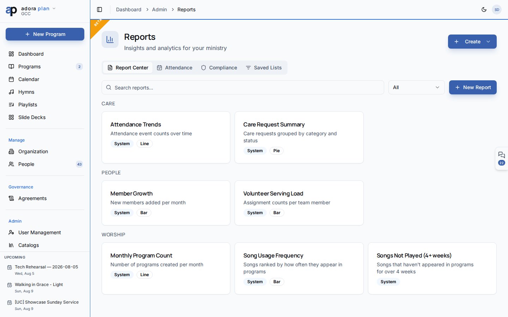Image resolution: width=508 pixels, height=317 pixels.
Task: Open Walking in Grace - Light program
Action: 45,287
